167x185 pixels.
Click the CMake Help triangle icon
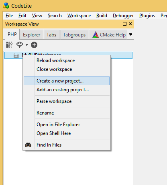(96, 35)
